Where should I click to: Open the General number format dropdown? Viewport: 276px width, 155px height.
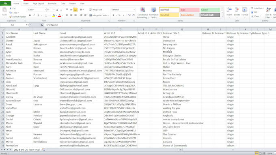tap(134, 10)
